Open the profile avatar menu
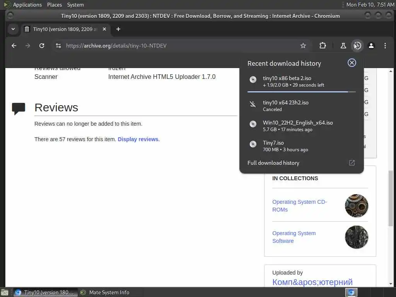 click(x=371, y=46)
